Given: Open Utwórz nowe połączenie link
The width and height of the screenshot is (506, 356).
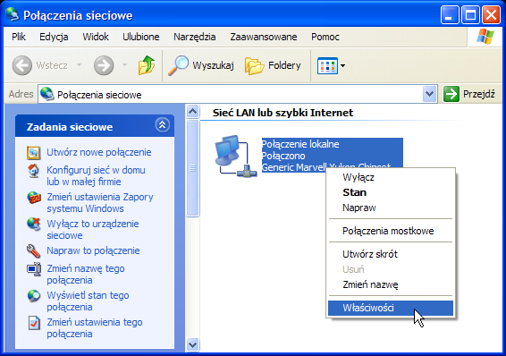Looking at the screenshot, I should coord(99,152).
